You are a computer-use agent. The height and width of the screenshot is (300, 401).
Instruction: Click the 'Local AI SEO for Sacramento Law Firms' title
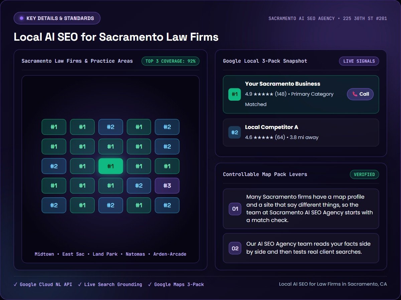point(116,37)
